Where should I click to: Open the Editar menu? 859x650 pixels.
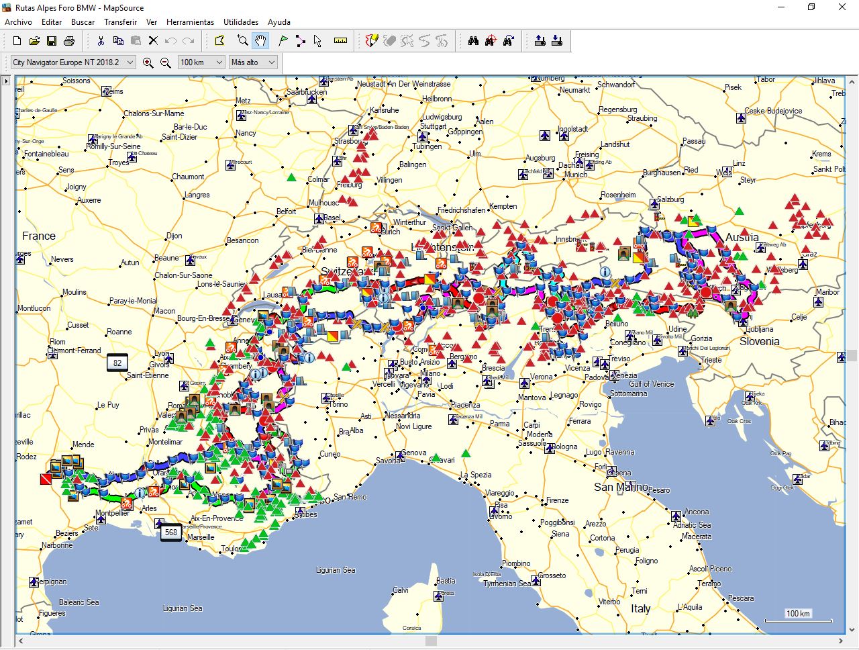tap(52, 22)
